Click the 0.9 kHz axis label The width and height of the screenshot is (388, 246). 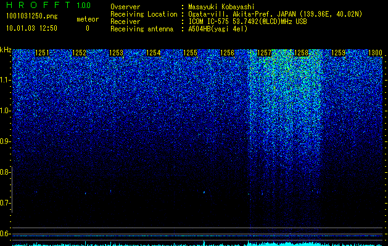pos(5,141)
